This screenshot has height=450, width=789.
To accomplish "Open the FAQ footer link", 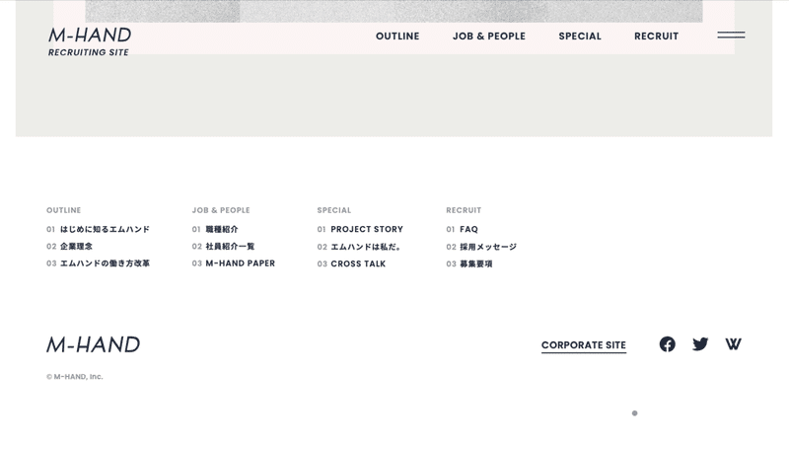I will pos(462,229).
